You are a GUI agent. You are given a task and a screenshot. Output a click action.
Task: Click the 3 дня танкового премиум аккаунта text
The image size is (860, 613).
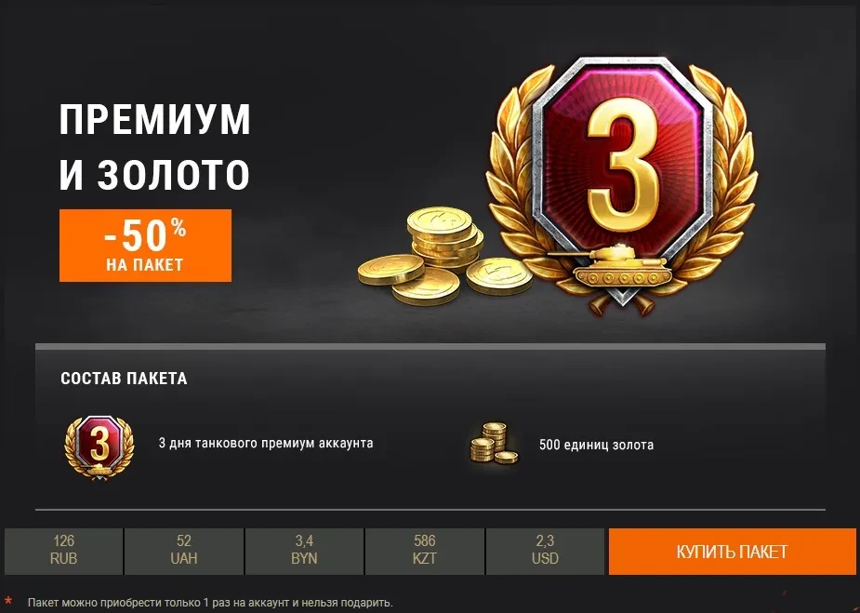click(266, 443)
